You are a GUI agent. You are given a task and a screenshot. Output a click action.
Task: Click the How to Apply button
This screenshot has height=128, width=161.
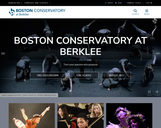[x=84, y=75]
